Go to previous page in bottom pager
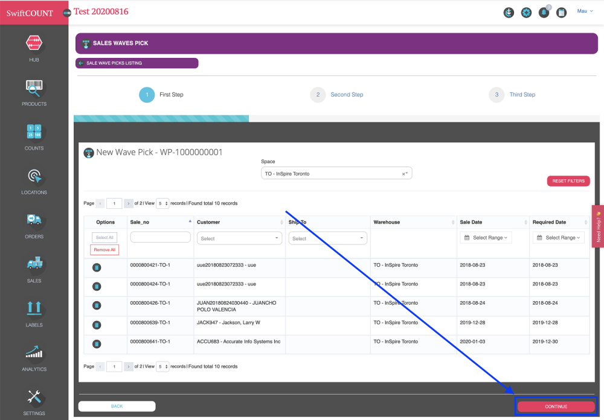 coord(100,366)
